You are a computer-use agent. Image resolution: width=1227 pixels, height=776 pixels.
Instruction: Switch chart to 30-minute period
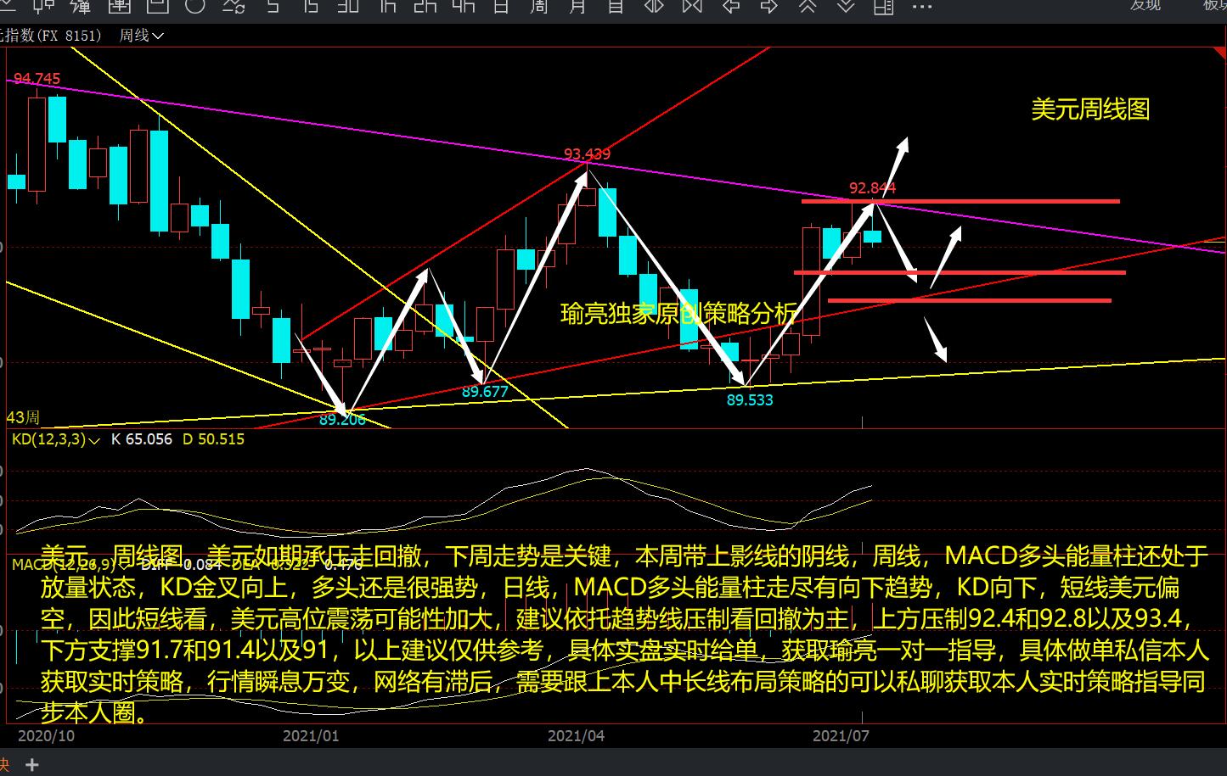348,7
